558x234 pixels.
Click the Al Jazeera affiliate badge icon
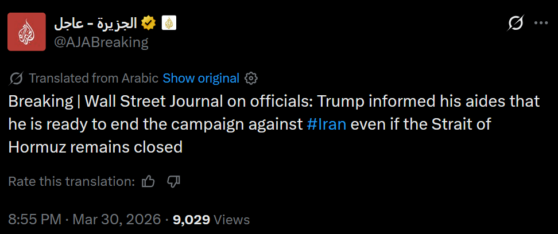click(x=169, y=23)
